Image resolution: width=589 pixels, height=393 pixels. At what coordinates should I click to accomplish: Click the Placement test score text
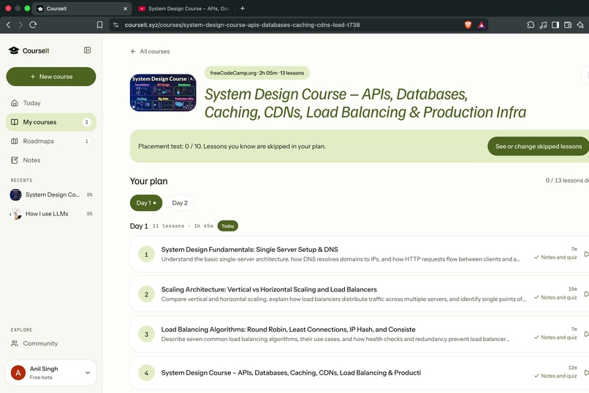point(232,146)
